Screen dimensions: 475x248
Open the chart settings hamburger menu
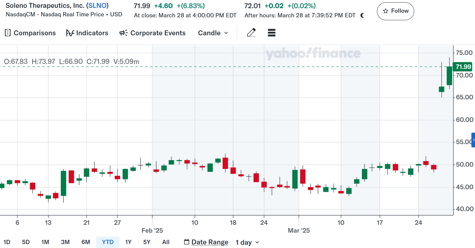tap(271, 33)
